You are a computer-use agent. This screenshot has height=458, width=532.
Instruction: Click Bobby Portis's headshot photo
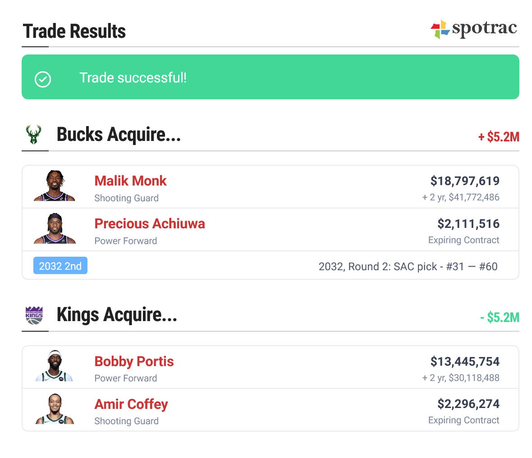coord(55,366)
